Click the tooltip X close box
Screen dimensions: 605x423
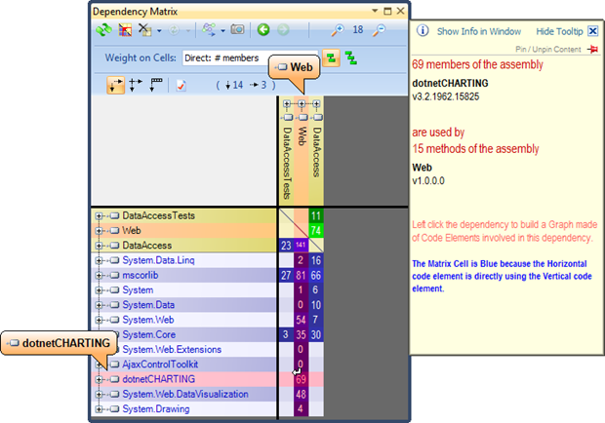tap(593, 31)
